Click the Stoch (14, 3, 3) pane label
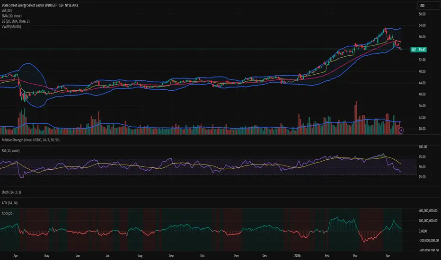The width and height of the screenshot is (441, 260). [x=11, y=192]
